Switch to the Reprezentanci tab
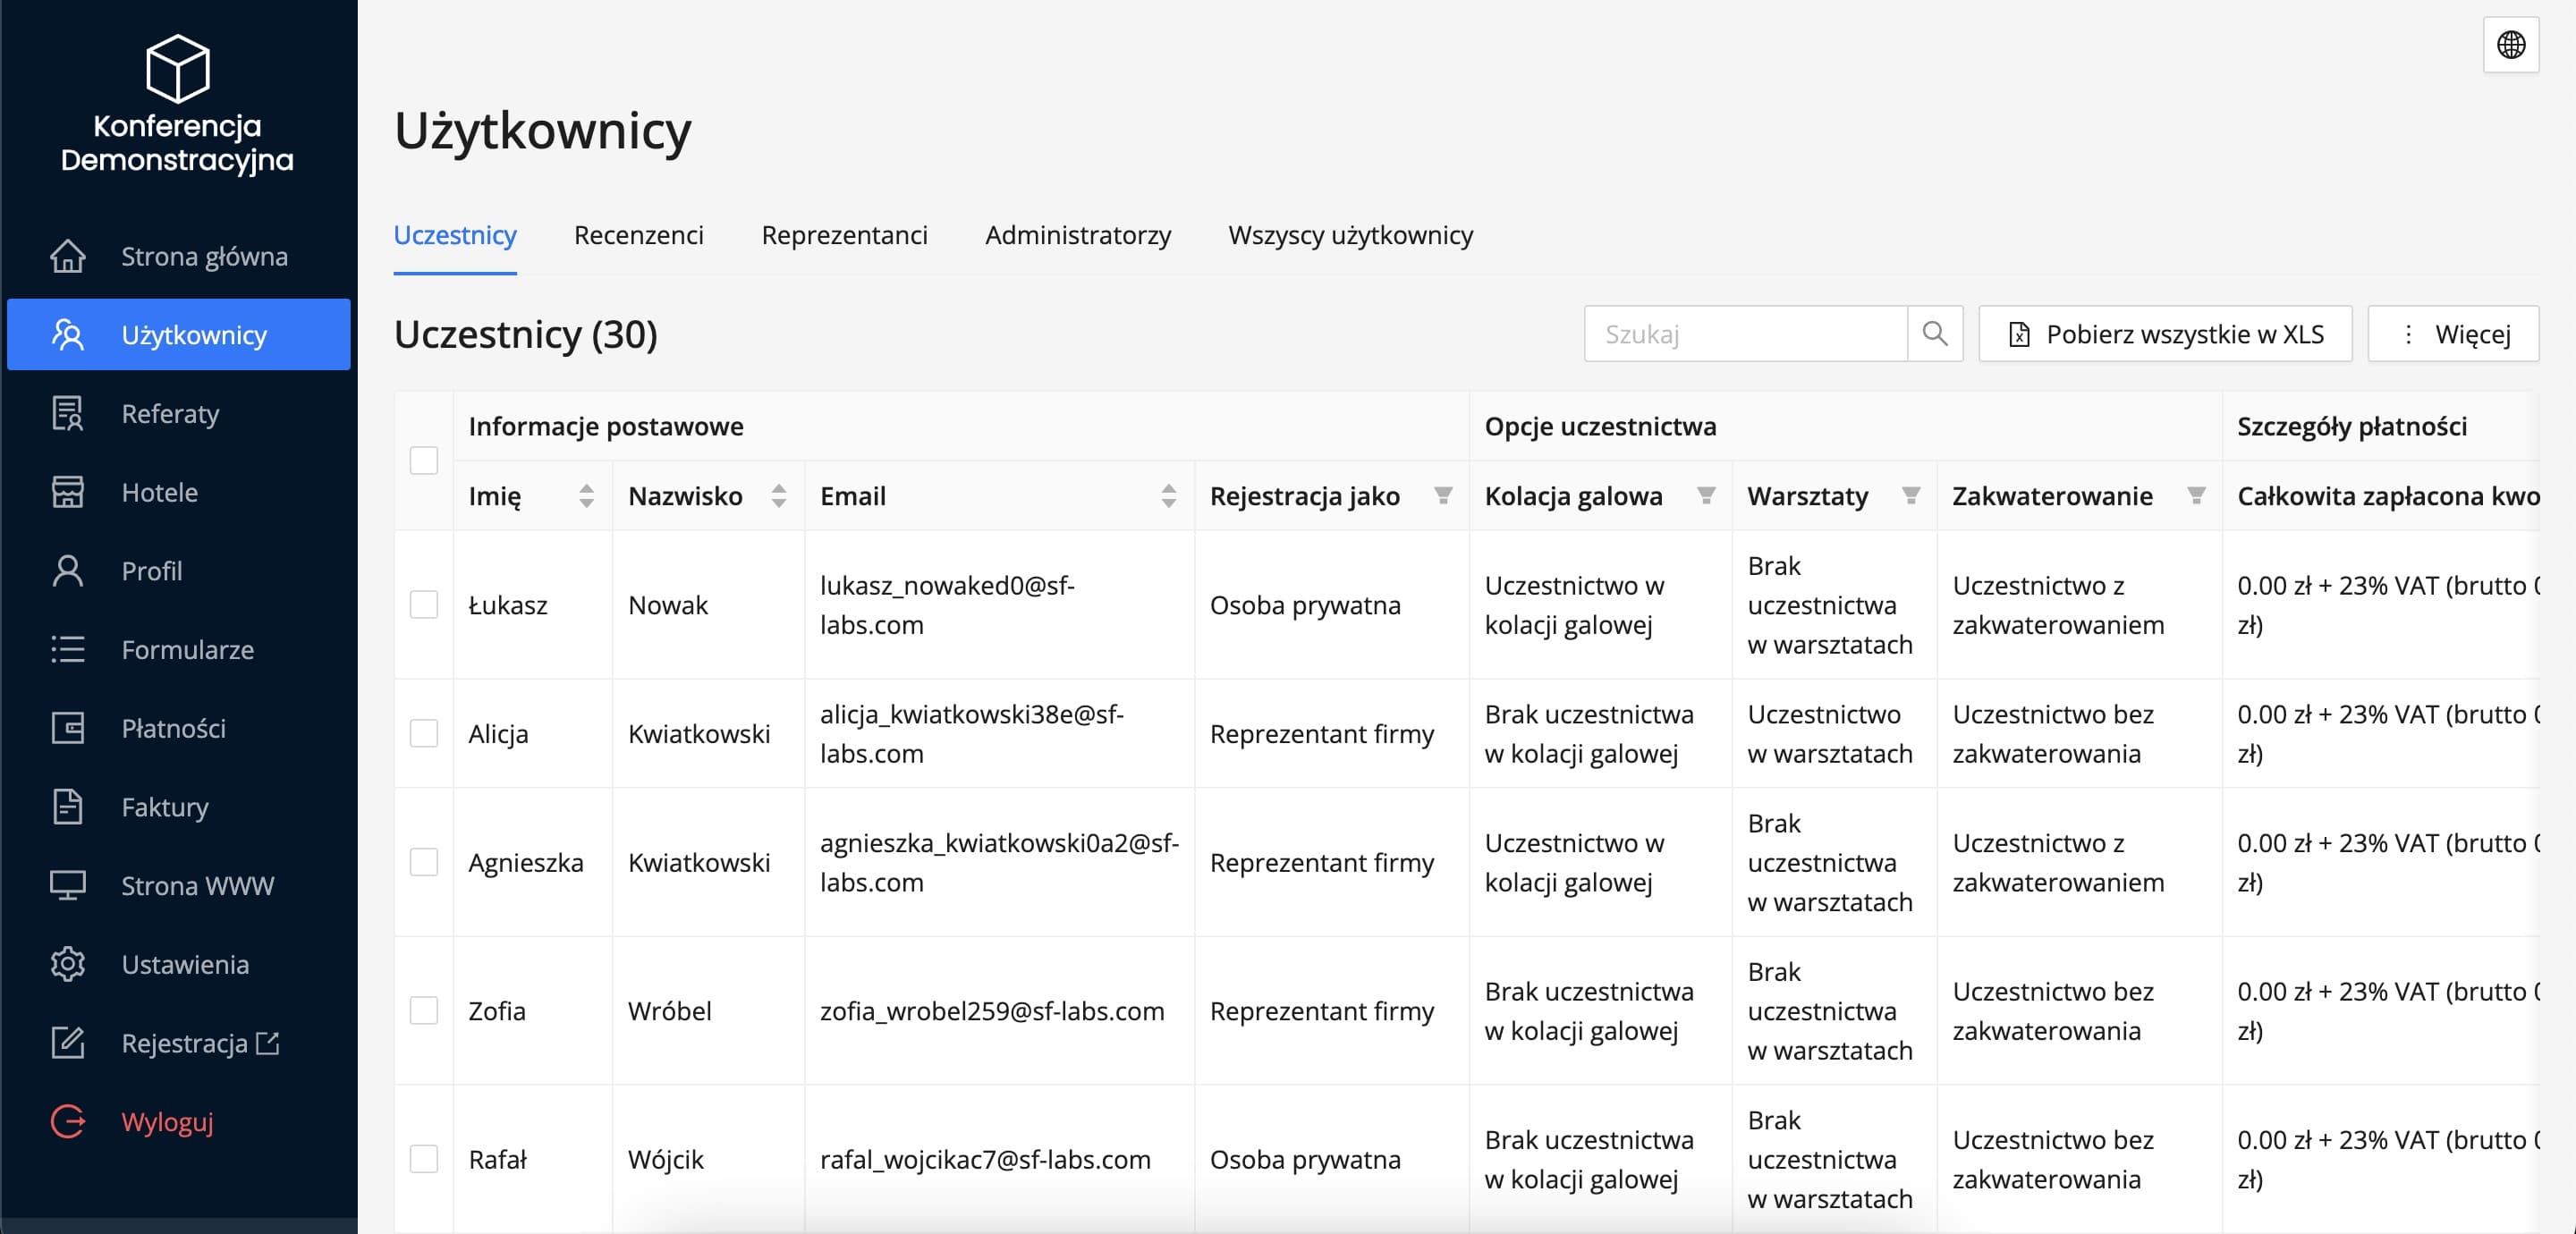This screenshot has height=1234, width=2576. [x=844, y=235]
